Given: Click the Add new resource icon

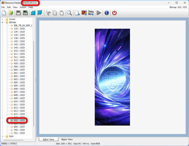Looking at the screenshot, I should 77,13.
